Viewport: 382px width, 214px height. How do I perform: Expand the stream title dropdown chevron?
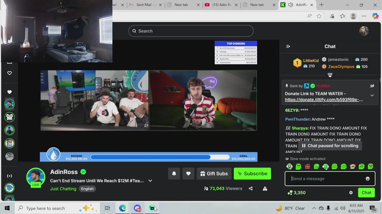pos(150,181)
